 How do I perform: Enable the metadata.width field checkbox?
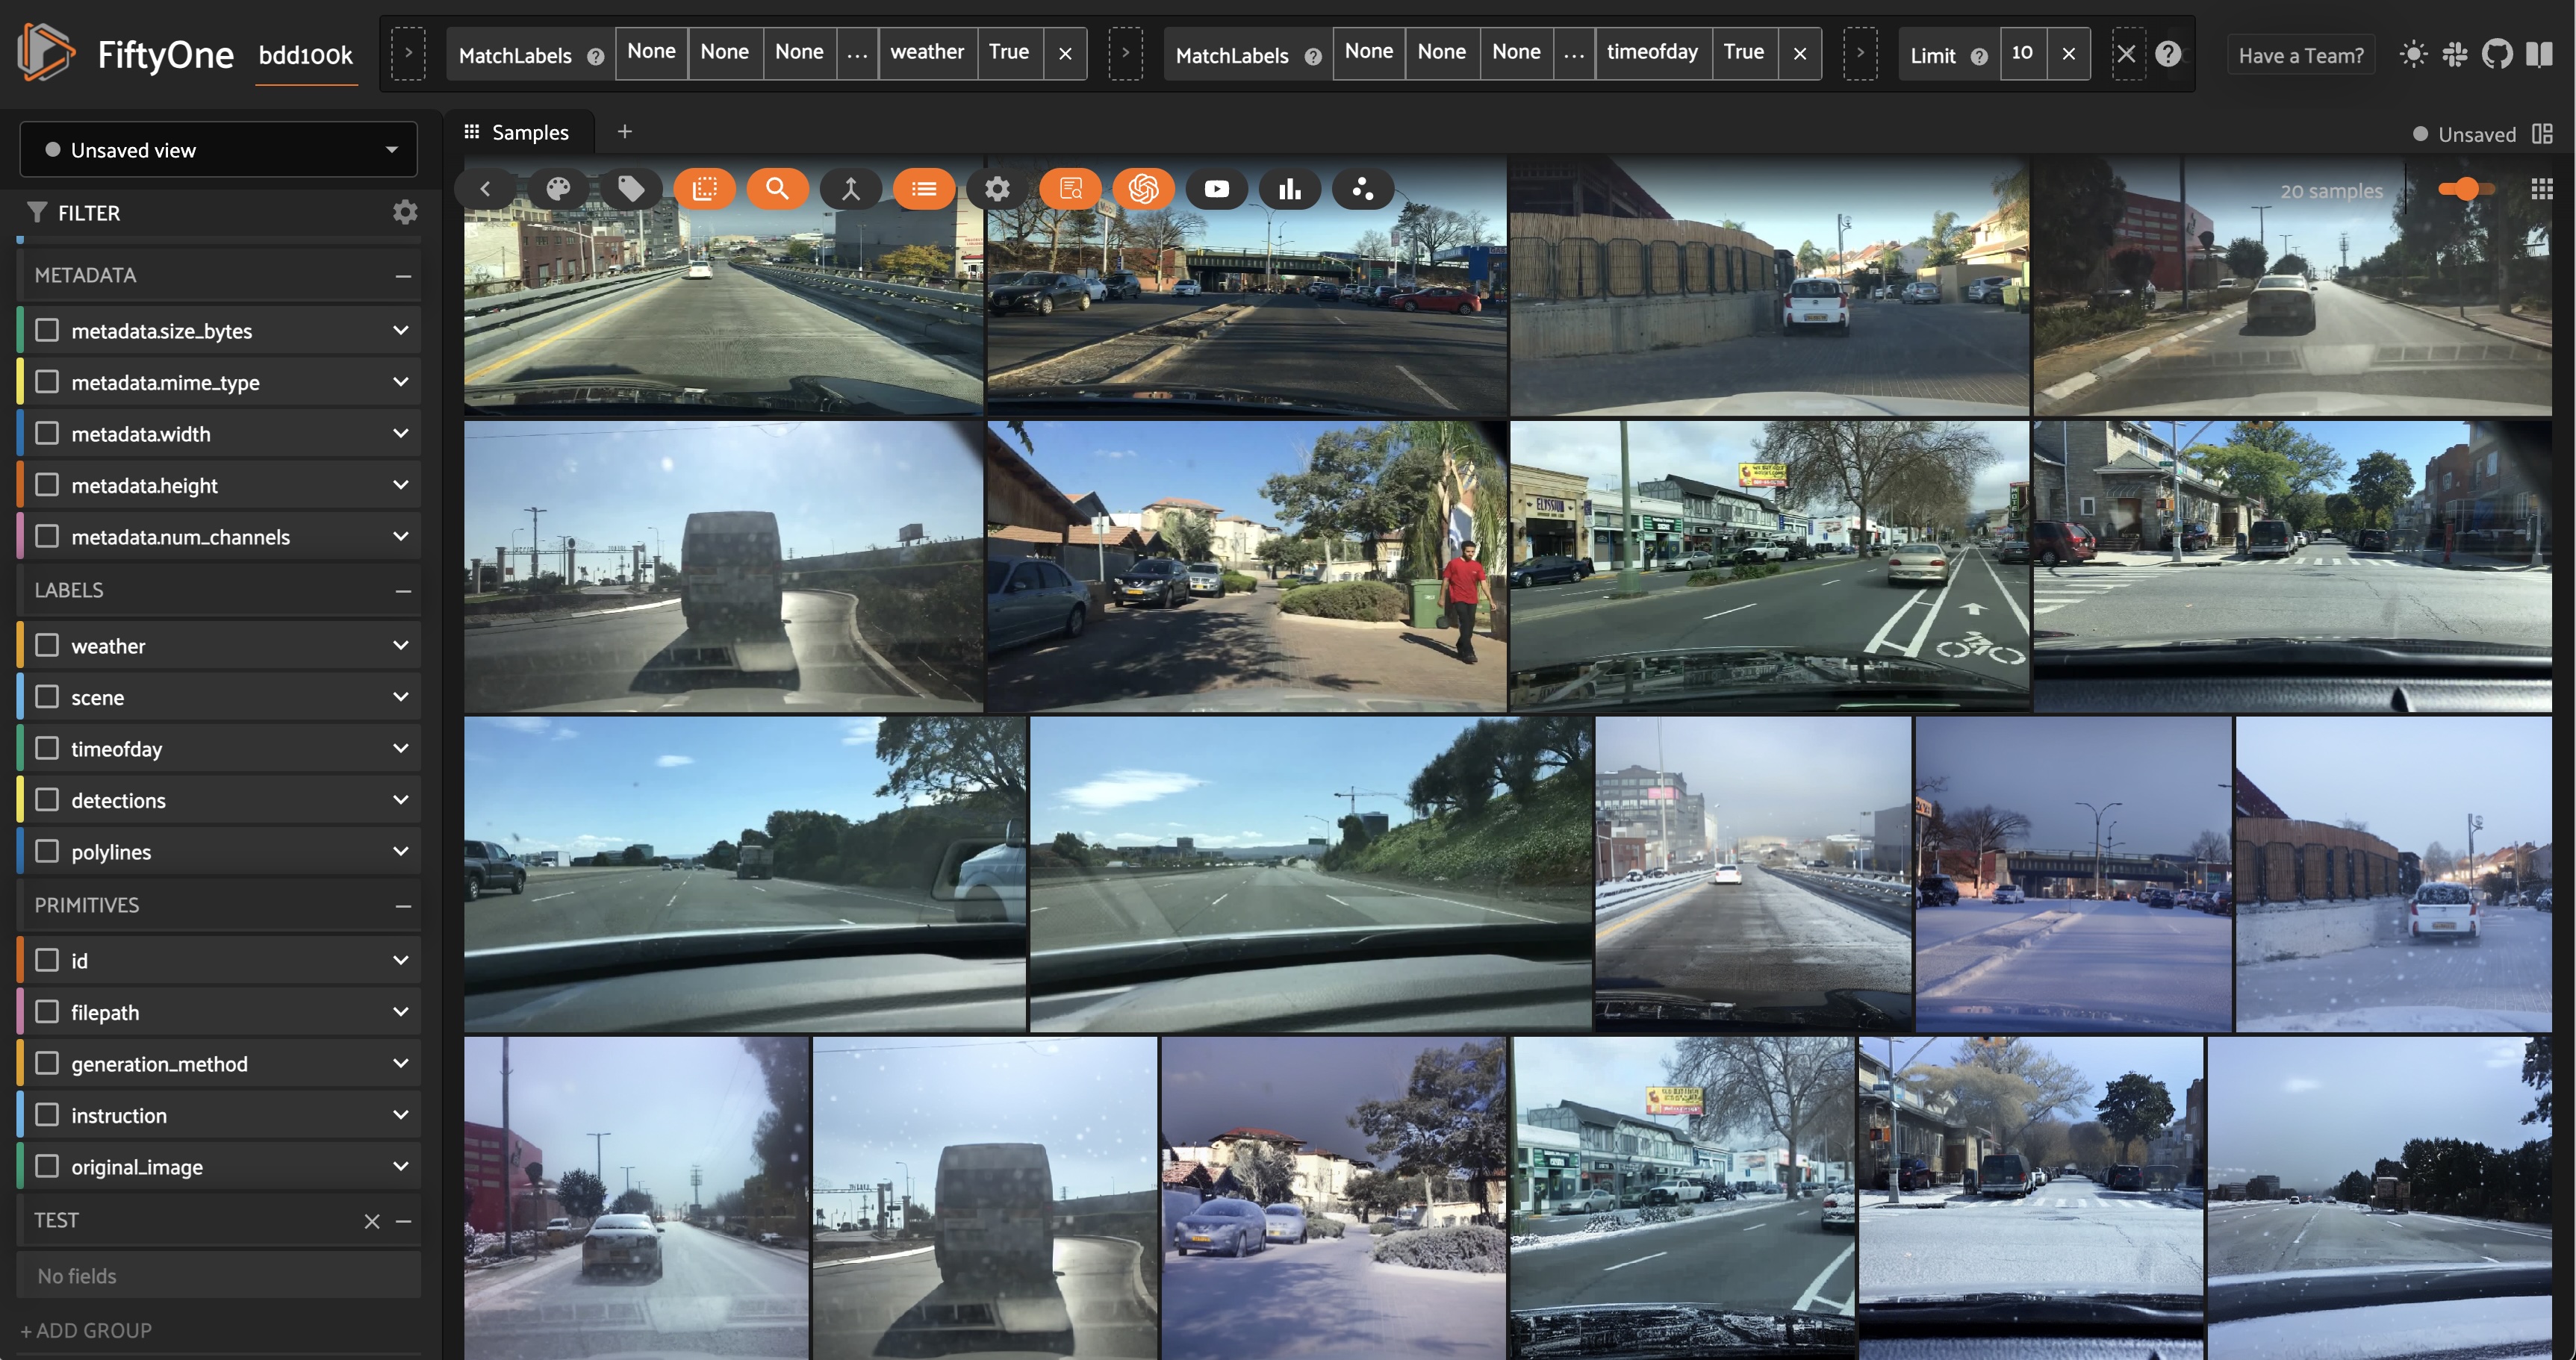[x=47, y=433]
